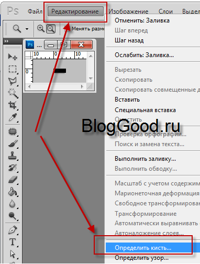Viewport: 200px width, 264px height.
Task: Open the Слои menu
Action: [x=165, y=12]
